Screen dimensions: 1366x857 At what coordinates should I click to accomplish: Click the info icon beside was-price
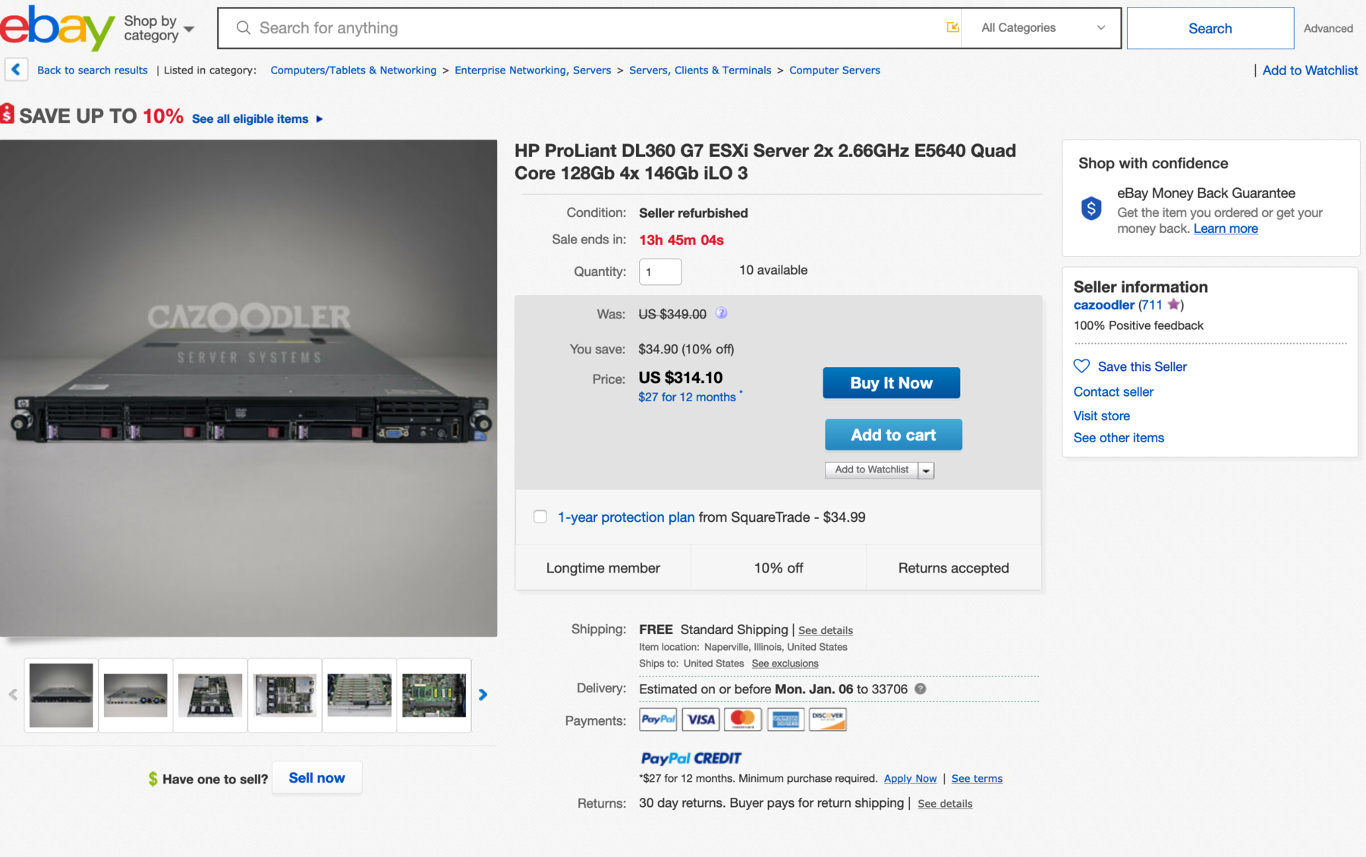[722, 313]
